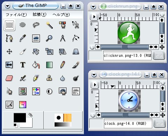The height and width of the screenshot is (136, 168).
Task: Pick the Bucket Fill tool
Action: pos(36,65)
